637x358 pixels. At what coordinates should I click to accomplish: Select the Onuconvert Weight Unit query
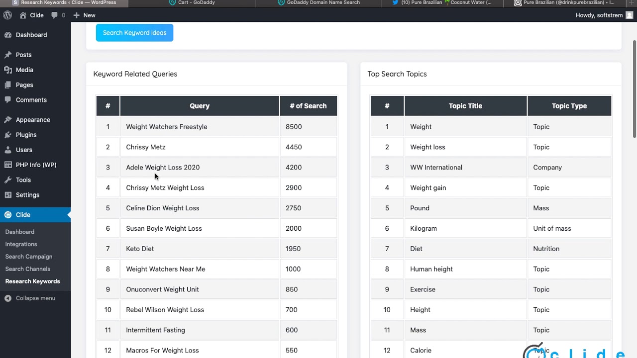point(162,289)
